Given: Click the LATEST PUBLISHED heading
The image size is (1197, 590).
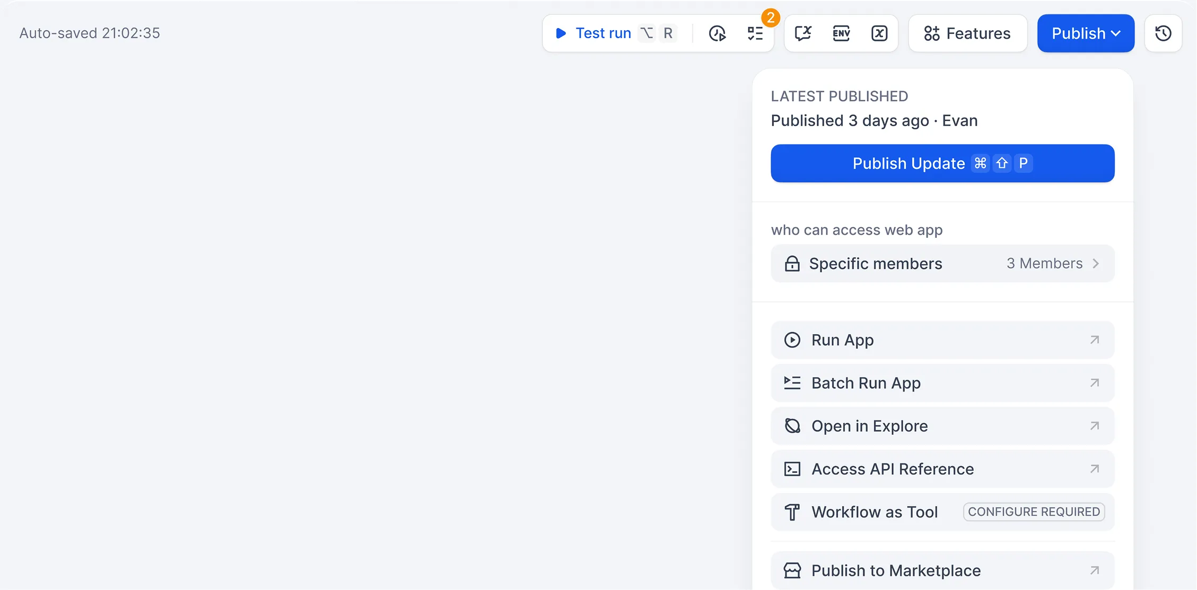Looking at the screenshot, I should (839, 96).
